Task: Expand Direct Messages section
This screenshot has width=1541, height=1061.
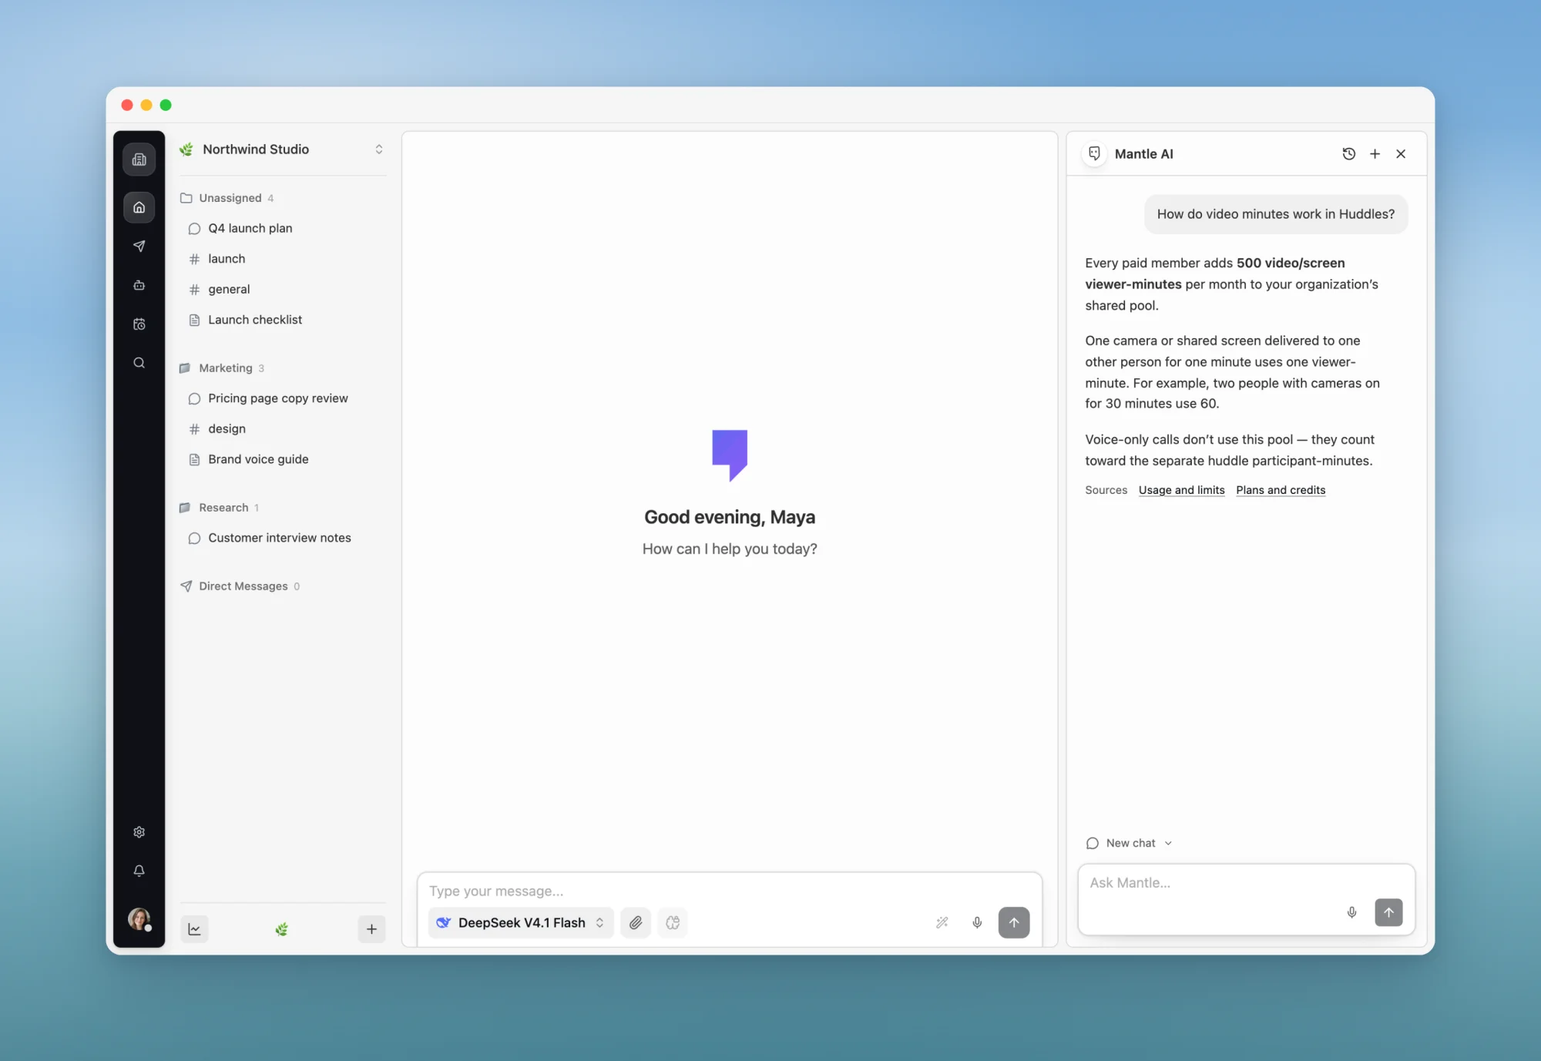Action: [240, 586]
